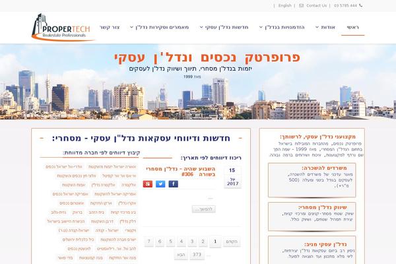Open the משרדים להשכרה sidebar card
The height and width of the screenshot is (264, 396).
point(312,180)
